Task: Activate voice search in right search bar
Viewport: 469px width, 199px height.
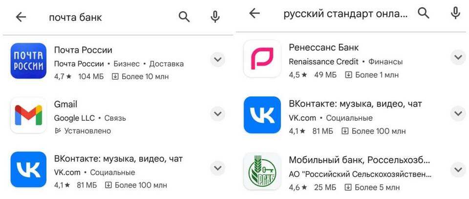Action: [x=455, y=13]
